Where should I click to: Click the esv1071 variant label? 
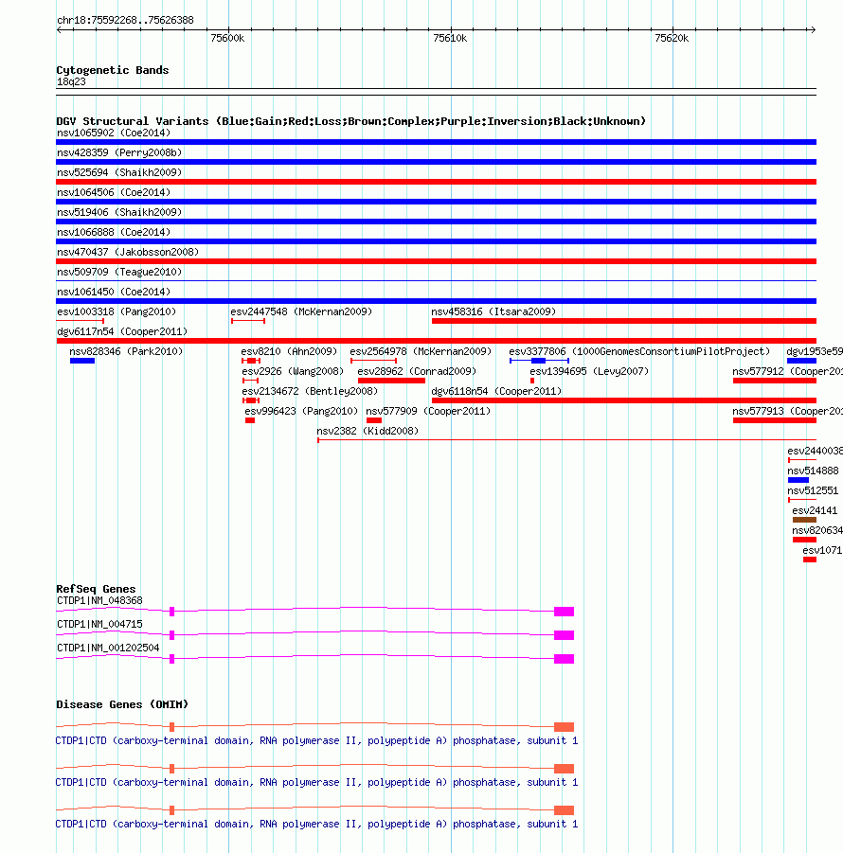[822, 551]
